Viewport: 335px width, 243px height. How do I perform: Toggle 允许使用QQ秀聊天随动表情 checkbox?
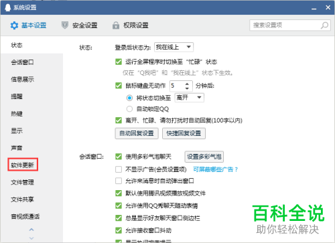[119, 206]
